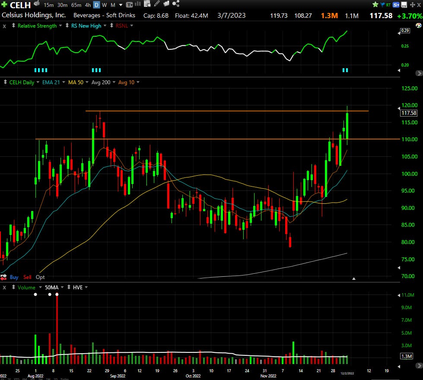423x380 pixels.
Task: Open Avg 10 dropdown
Action: 138,82
